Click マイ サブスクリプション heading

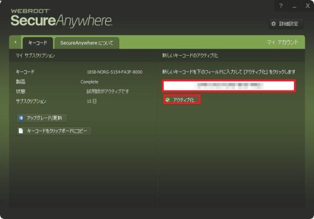tap(35, 56)
